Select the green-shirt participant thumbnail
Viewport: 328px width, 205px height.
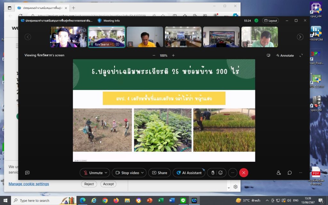[x=259, y=37]
